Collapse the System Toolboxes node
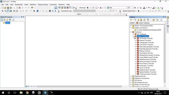Viewport: 169px width, 95px height. point(133,36)
